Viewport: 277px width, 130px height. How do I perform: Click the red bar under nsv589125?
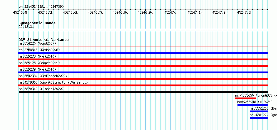pyautogui.click(x=143, y=66)
